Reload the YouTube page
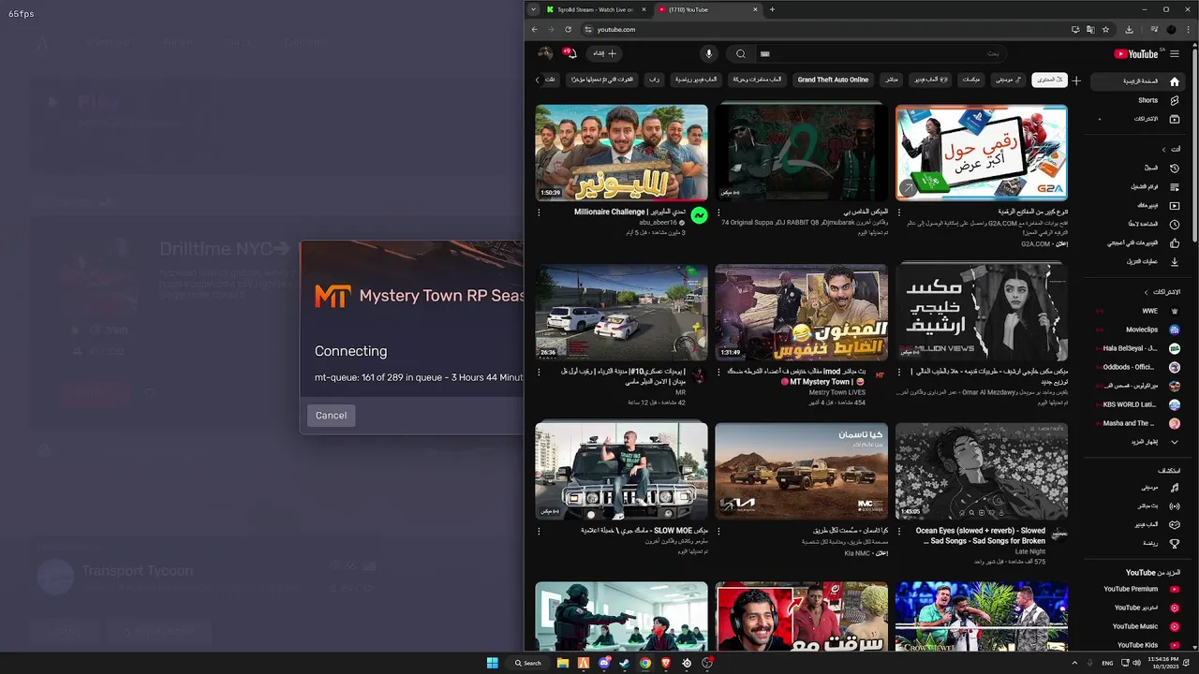The height and width of the screenshot is (674, 1199). 568,29
